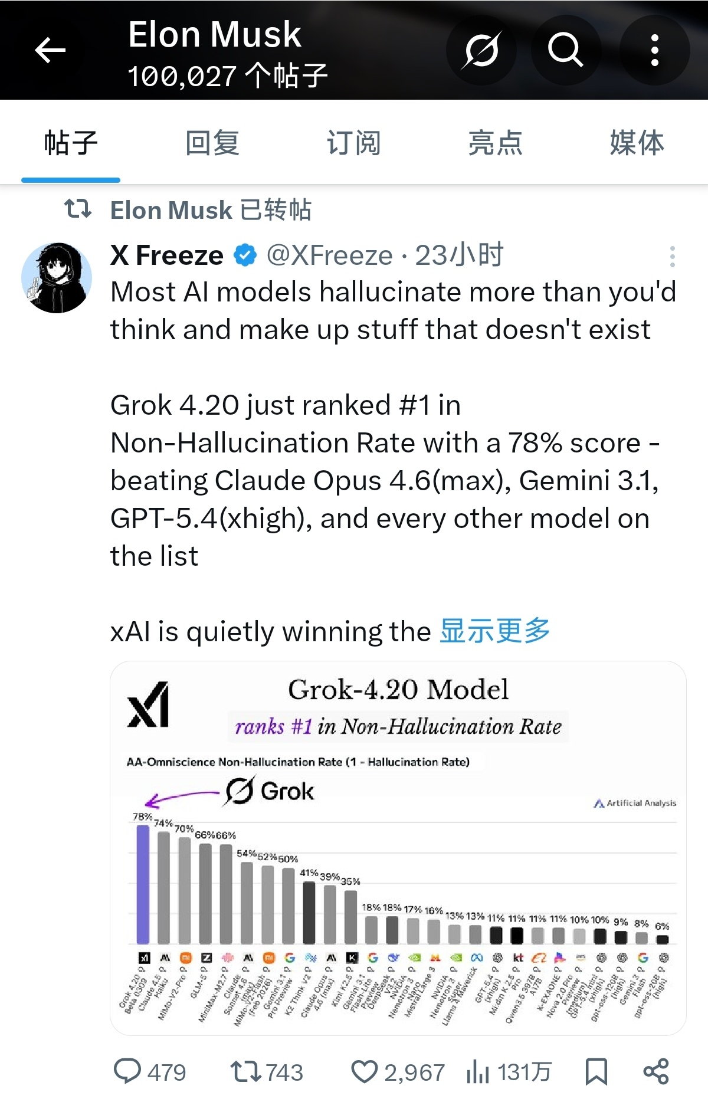Switch to the 回复 tab
708x1102 pixels.
pyautogui.click(x=212, y=142)
